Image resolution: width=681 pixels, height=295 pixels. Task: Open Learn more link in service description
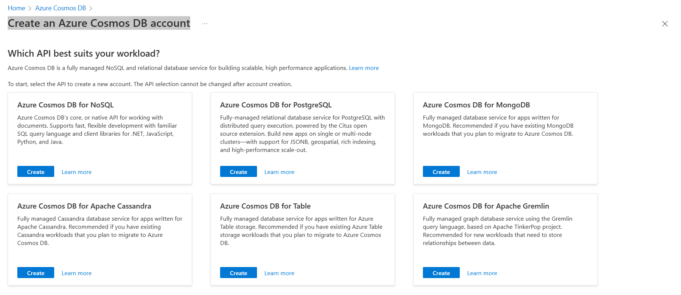tap(364, 68)
